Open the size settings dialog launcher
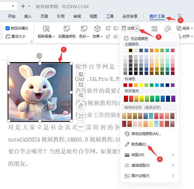 (32, 42)
